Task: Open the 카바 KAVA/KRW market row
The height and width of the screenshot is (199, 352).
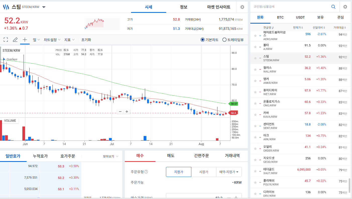Action: click(301, 115)
